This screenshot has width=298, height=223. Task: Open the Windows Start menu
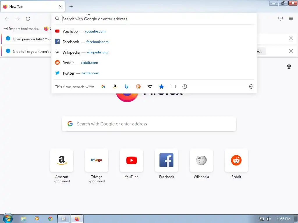coord(7,218)
